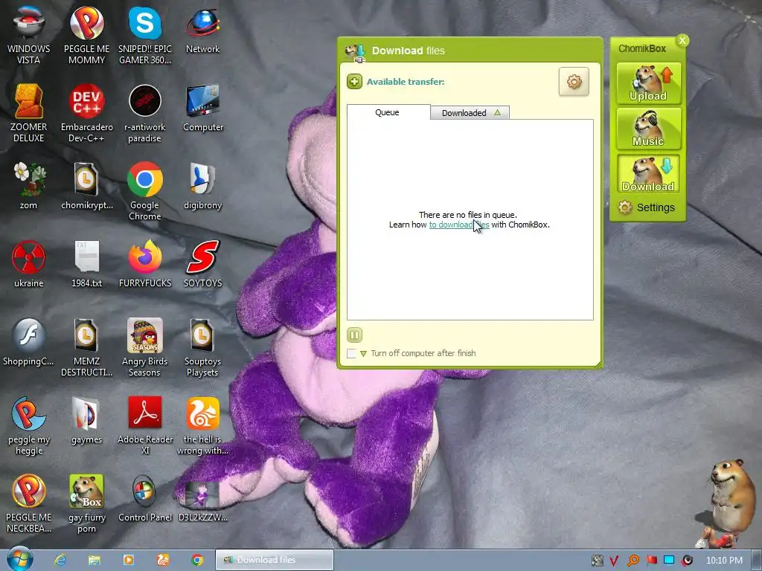Select ZOOMER DELUXE desktop icon
This screenshot has height=571, width=762.
click(29, 113)
